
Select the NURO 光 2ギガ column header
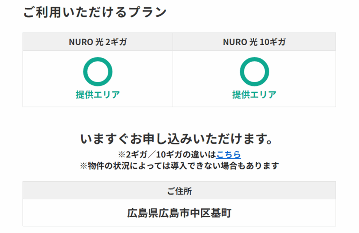point(98,42)
